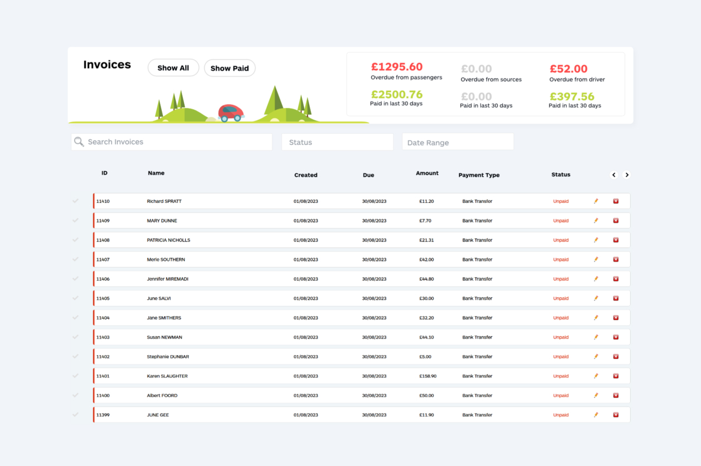Click the search magnifier icon
The height and width of the screenshot is (466, 701).
coord(79,142)
